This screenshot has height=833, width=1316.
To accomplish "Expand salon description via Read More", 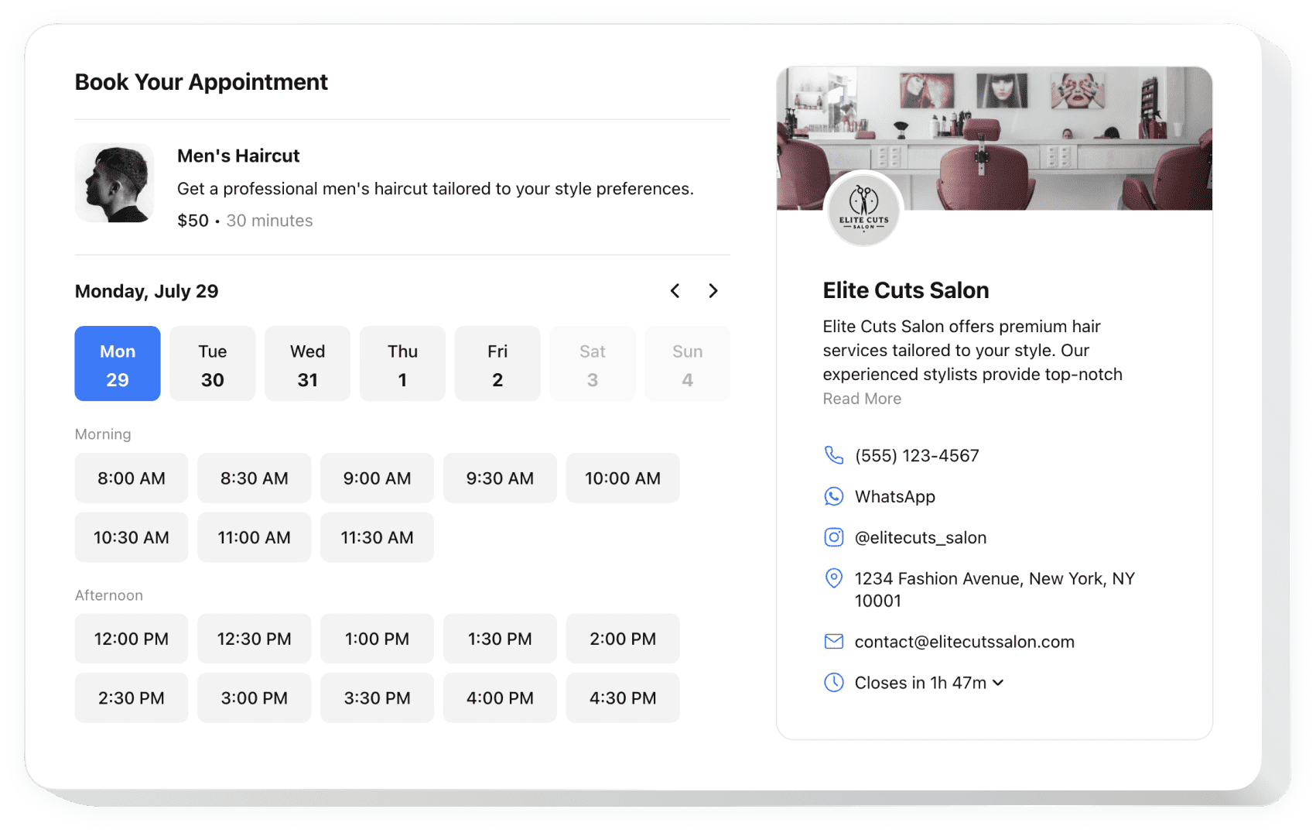I will click(862, 399).
